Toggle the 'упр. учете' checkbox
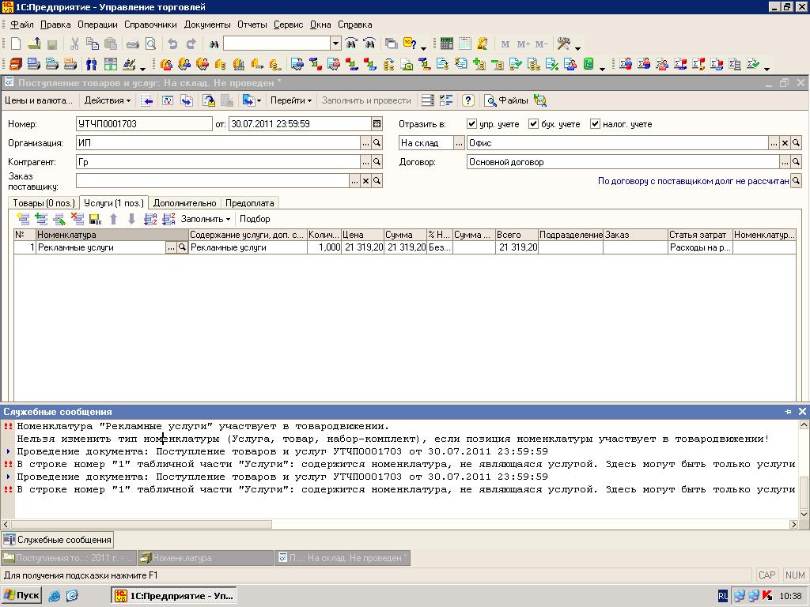 472,124
